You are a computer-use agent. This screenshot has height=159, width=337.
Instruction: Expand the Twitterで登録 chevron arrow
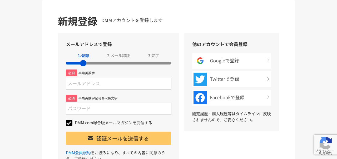268,79
